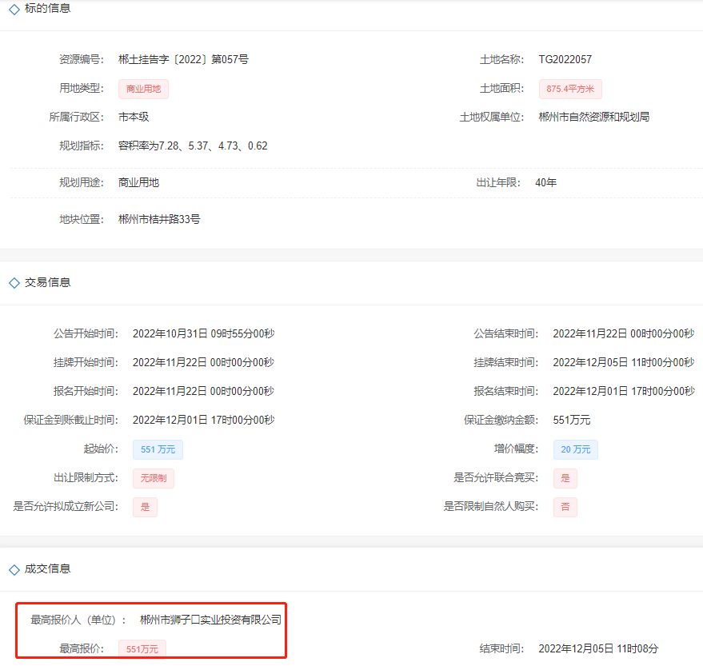Click the diamond icon beside 标的信息

tap(14, 8)
